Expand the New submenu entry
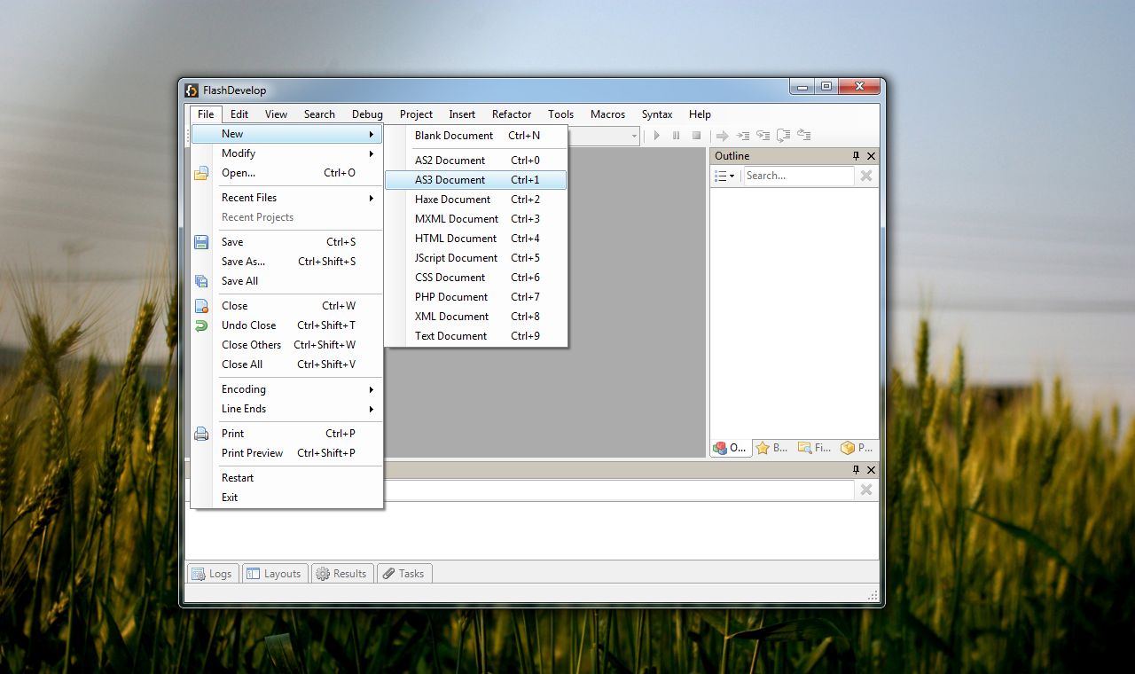This screenshot has width=1135, height=674. [287, 134]
